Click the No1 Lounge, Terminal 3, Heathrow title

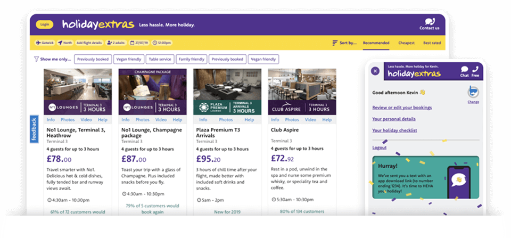coord(76,133)
